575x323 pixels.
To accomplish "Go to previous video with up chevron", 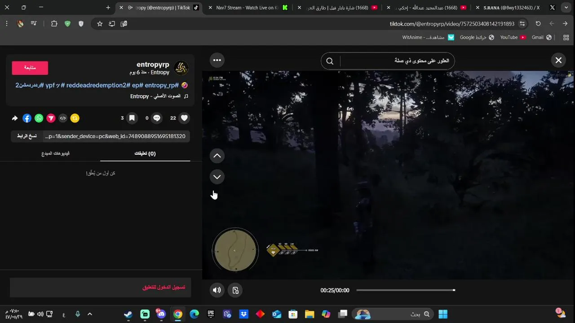I will [x=217, y=156].
